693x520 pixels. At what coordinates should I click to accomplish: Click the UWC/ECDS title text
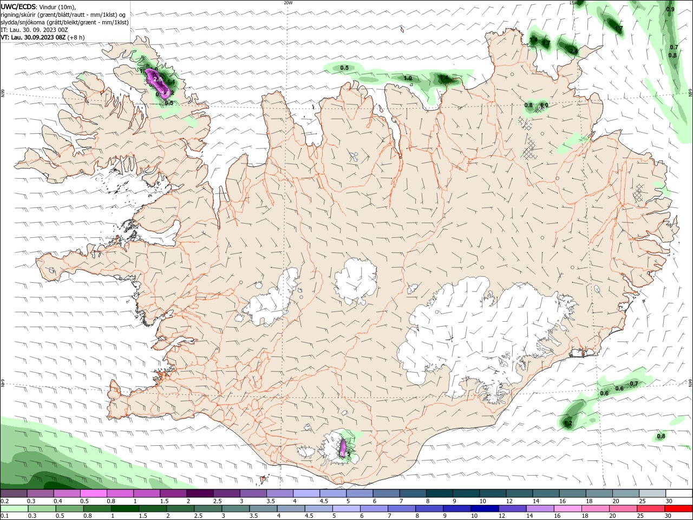click(x=18, y=6)
